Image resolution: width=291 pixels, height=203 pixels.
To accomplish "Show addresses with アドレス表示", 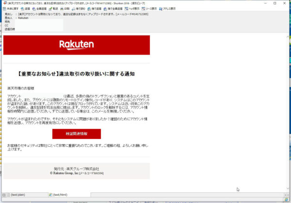I will [167, 9].
